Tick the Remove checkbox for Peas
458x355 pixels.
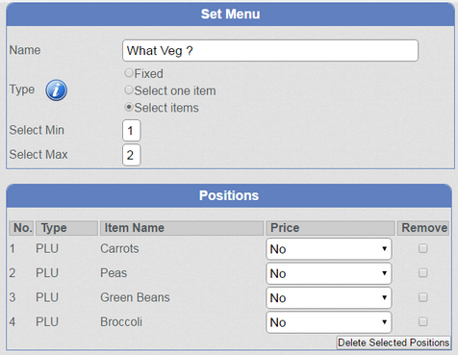click(423, 272)
